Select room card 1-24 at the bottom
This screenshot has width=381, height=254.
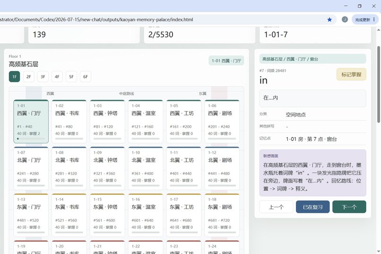222,247
